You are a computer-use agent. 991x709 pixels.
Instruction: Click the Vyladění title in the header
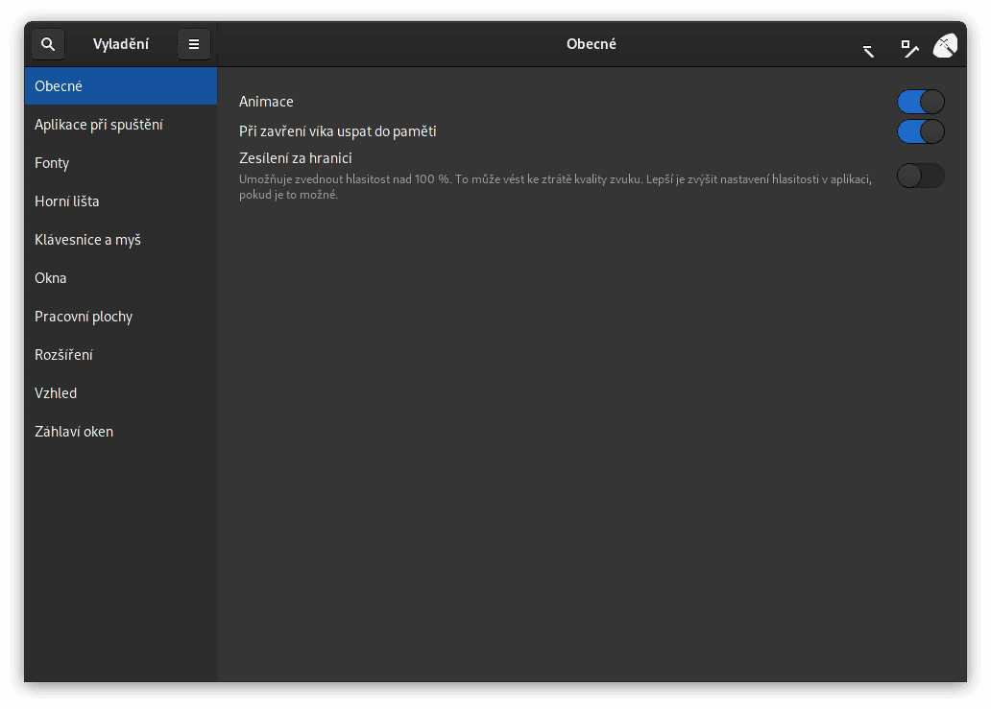121,44
